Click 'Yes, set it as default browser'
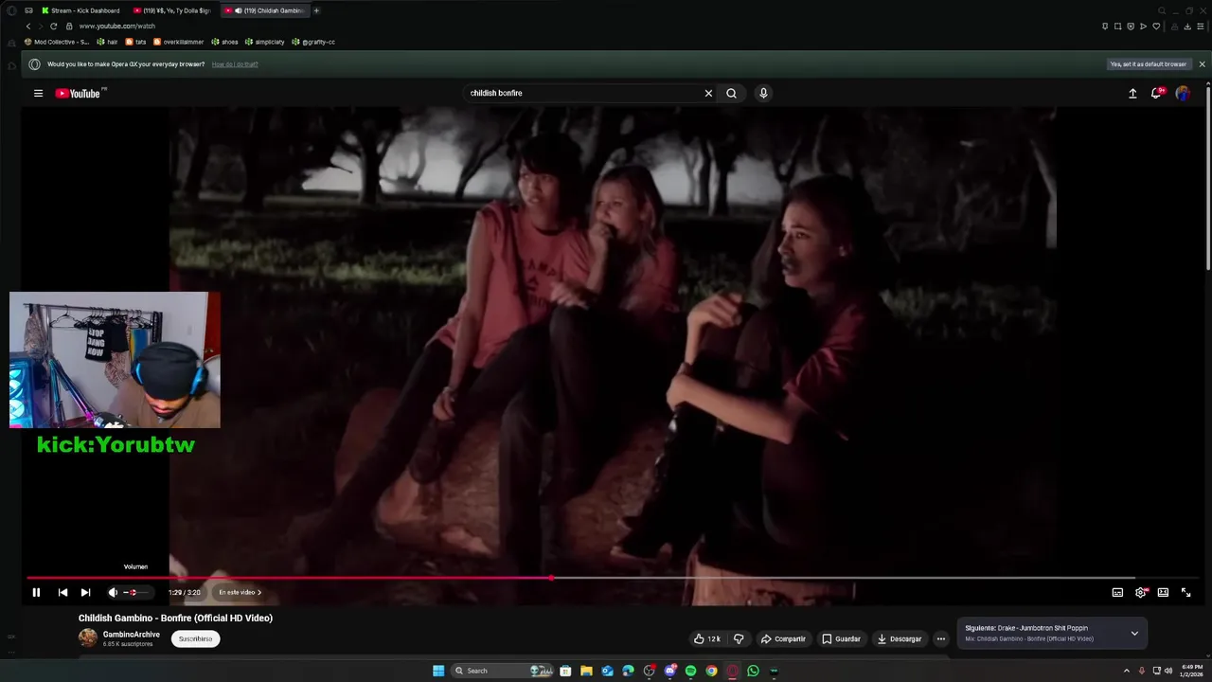Viewport: 1212px width, 682px height. [x=1149, y=64]
